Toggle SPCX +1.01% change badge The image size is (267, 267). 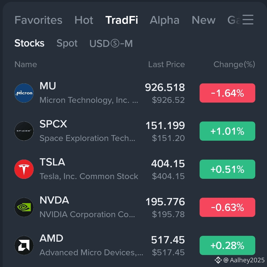click(x=227, y=131)
